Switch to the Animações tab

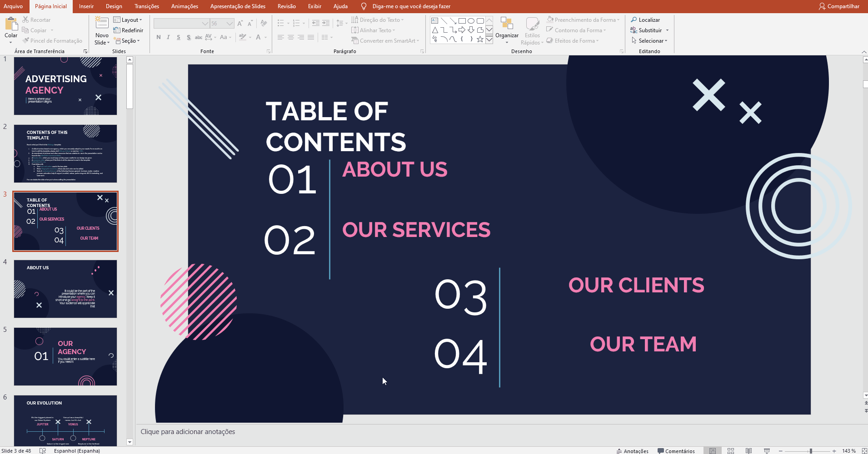(185, 6)
